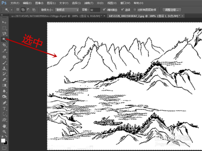Screen dimensions: 202x151
Task: Select the Blur tool
Action: [4, 91]
